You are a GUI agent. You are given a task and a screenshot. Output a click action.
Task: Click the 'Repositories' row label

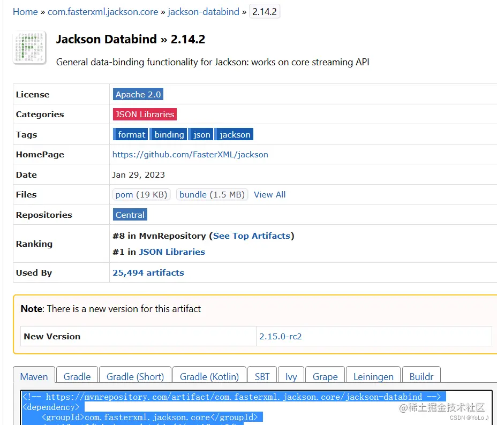tap(44, 215)
